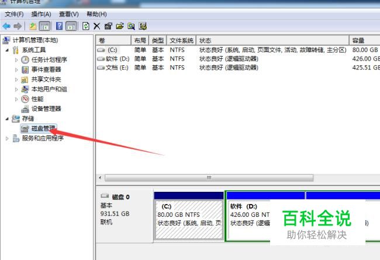This screenshot has width=380, height=260.
Task: Select the 软件 (D:) 426.00 GB partition block
Action: [265, 216]
